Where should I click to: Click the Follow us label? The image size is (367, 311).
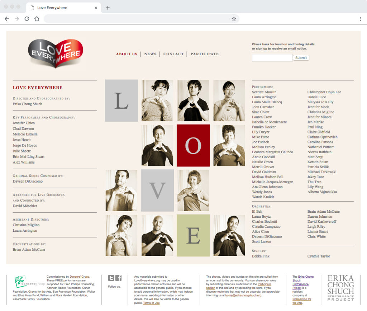pyautogui.click(x=114, y=287)
